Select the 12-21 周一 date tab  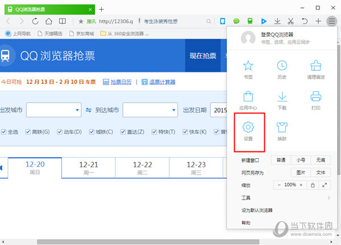click(89, 168)
